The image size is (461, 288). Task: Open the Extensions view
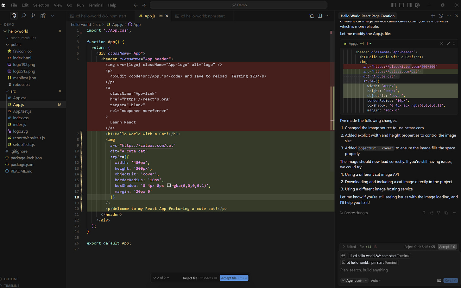43,16
